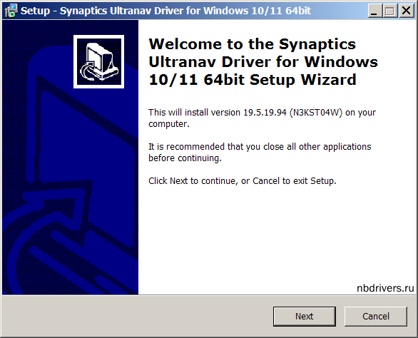The width and height of the screenshot is (418, 338).
Task: Click the gray button bar left of Next
Action: (136, 316)
